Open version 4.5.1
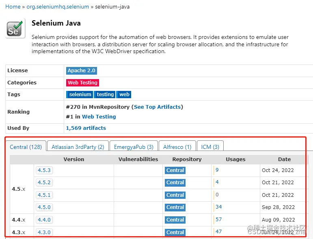The width and height of the screenshot is (313, 239). click(x=44, y=195)
